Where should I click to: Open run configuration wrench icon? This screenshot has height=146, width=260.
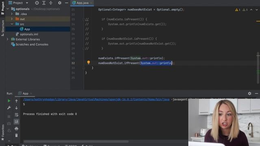[x=9, y=108]
